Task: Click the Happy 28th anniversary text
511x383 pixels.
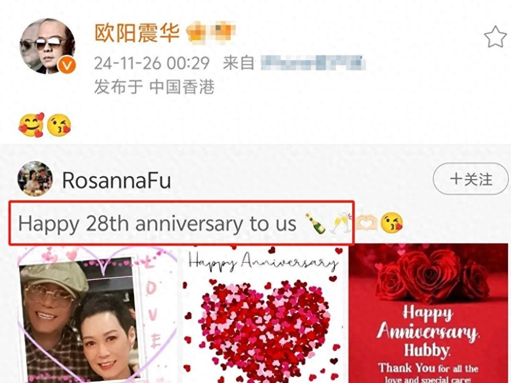Action: [x=157, y=224]
